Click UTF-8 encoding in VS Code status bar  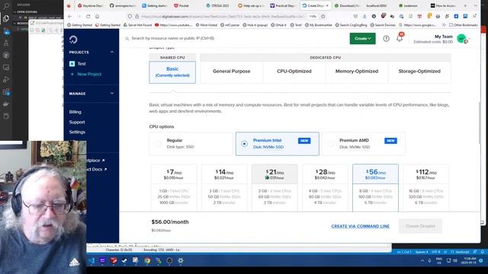click(435, 252)
